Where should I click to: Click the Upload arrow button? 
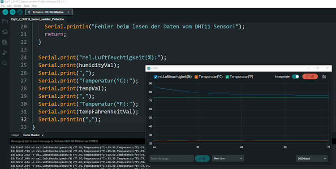point(13,12)
